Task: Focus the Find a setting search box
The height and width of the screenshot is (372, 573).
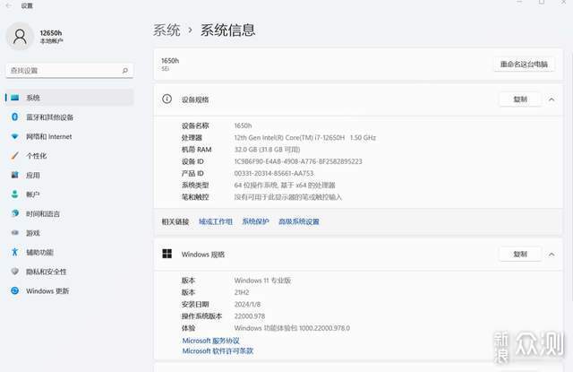Action: (x=70, y=70)
